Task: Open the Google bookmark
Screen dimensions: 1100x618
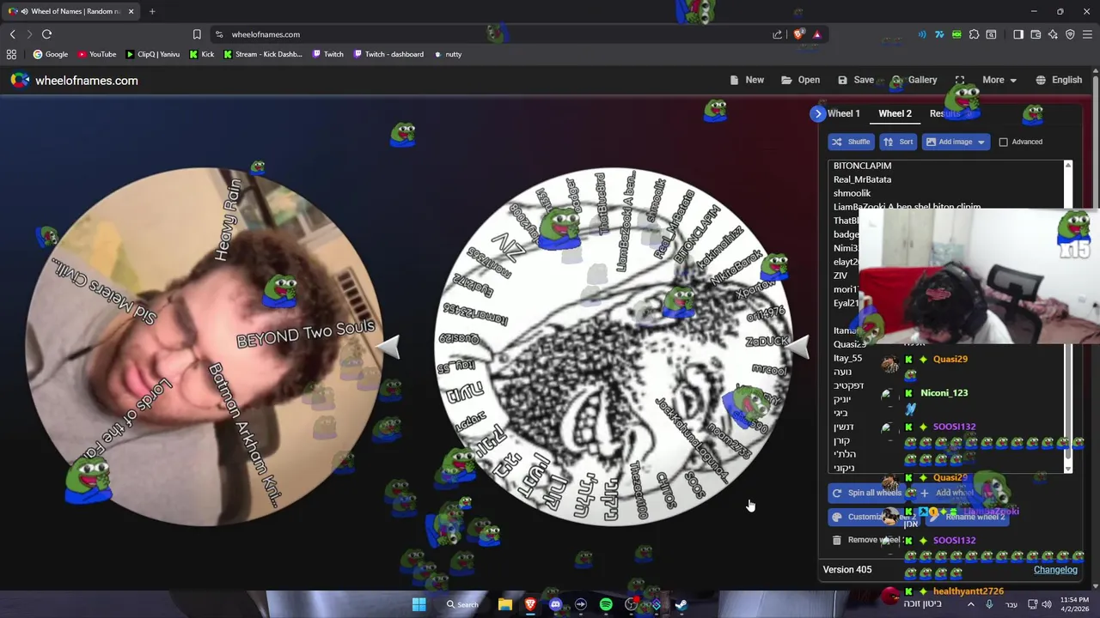Action: (50, 54)
